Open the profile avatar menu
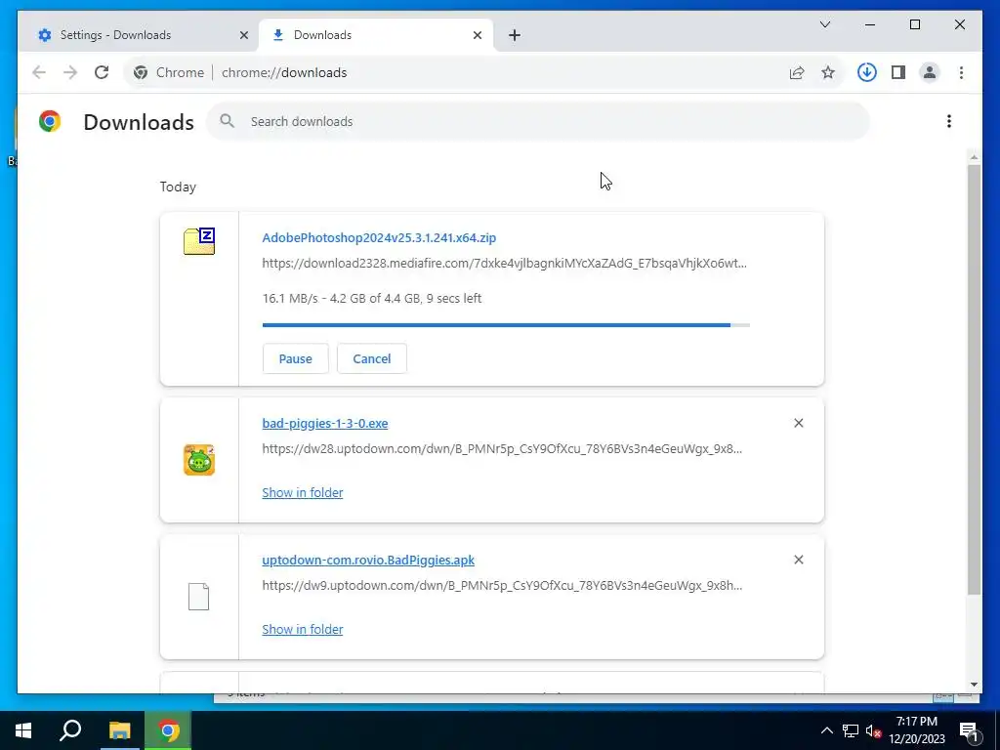 point(930,72)
